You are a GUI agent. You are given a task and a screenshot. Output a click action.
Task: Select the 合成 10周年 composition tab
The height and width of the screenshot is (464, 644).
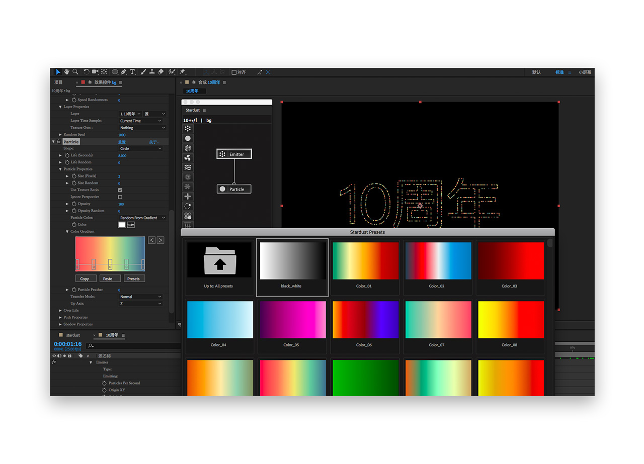[209, 82]
